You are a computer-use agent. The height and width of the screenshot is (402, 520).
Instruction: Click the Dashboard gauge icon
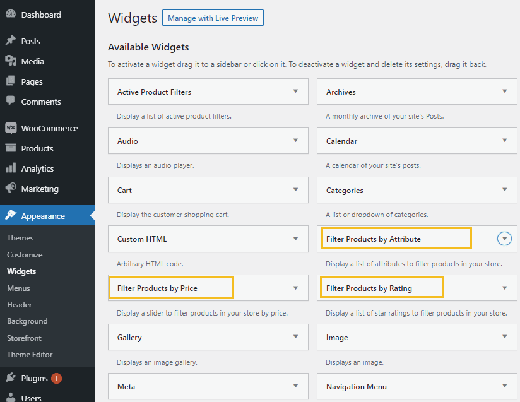[11, 15]
